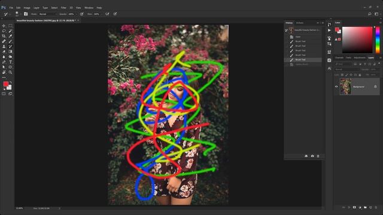383x215 pixels.
Task: Switch to the Channels tab
Action: (x=339, y=58)
